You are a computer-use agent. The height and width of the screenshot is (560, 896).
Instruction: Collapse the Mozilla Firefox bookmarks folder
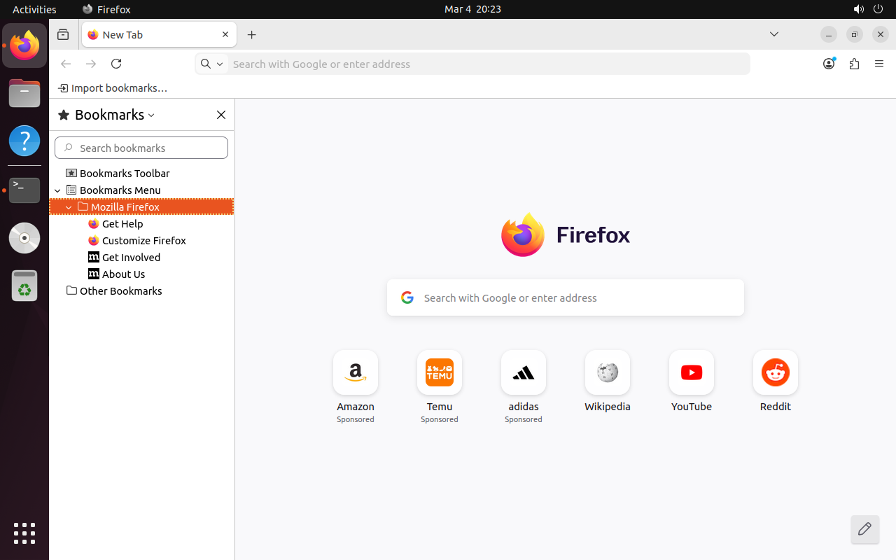[x=69, y=206]
